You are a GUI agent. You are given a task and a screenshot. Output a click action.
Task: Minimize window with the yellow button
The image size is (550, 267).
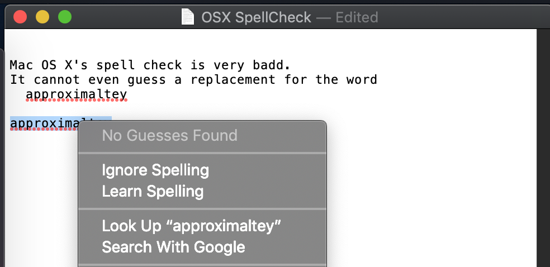[x=42, y=17]
